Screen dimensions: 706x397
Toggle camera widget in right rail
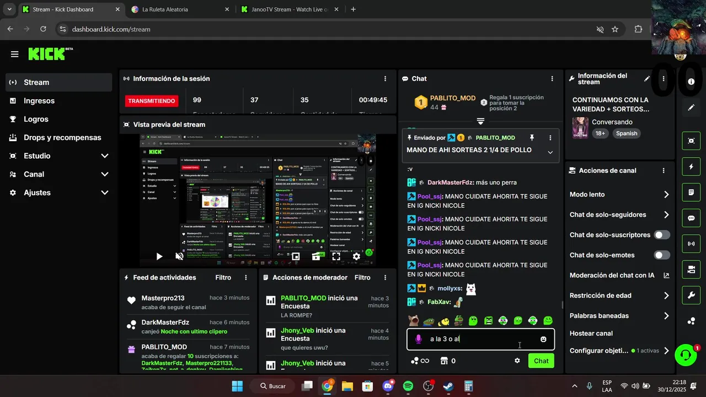coord(691,270)
